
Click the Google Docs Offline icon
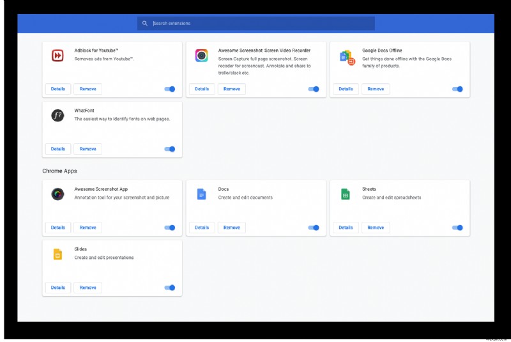(347, 58)
